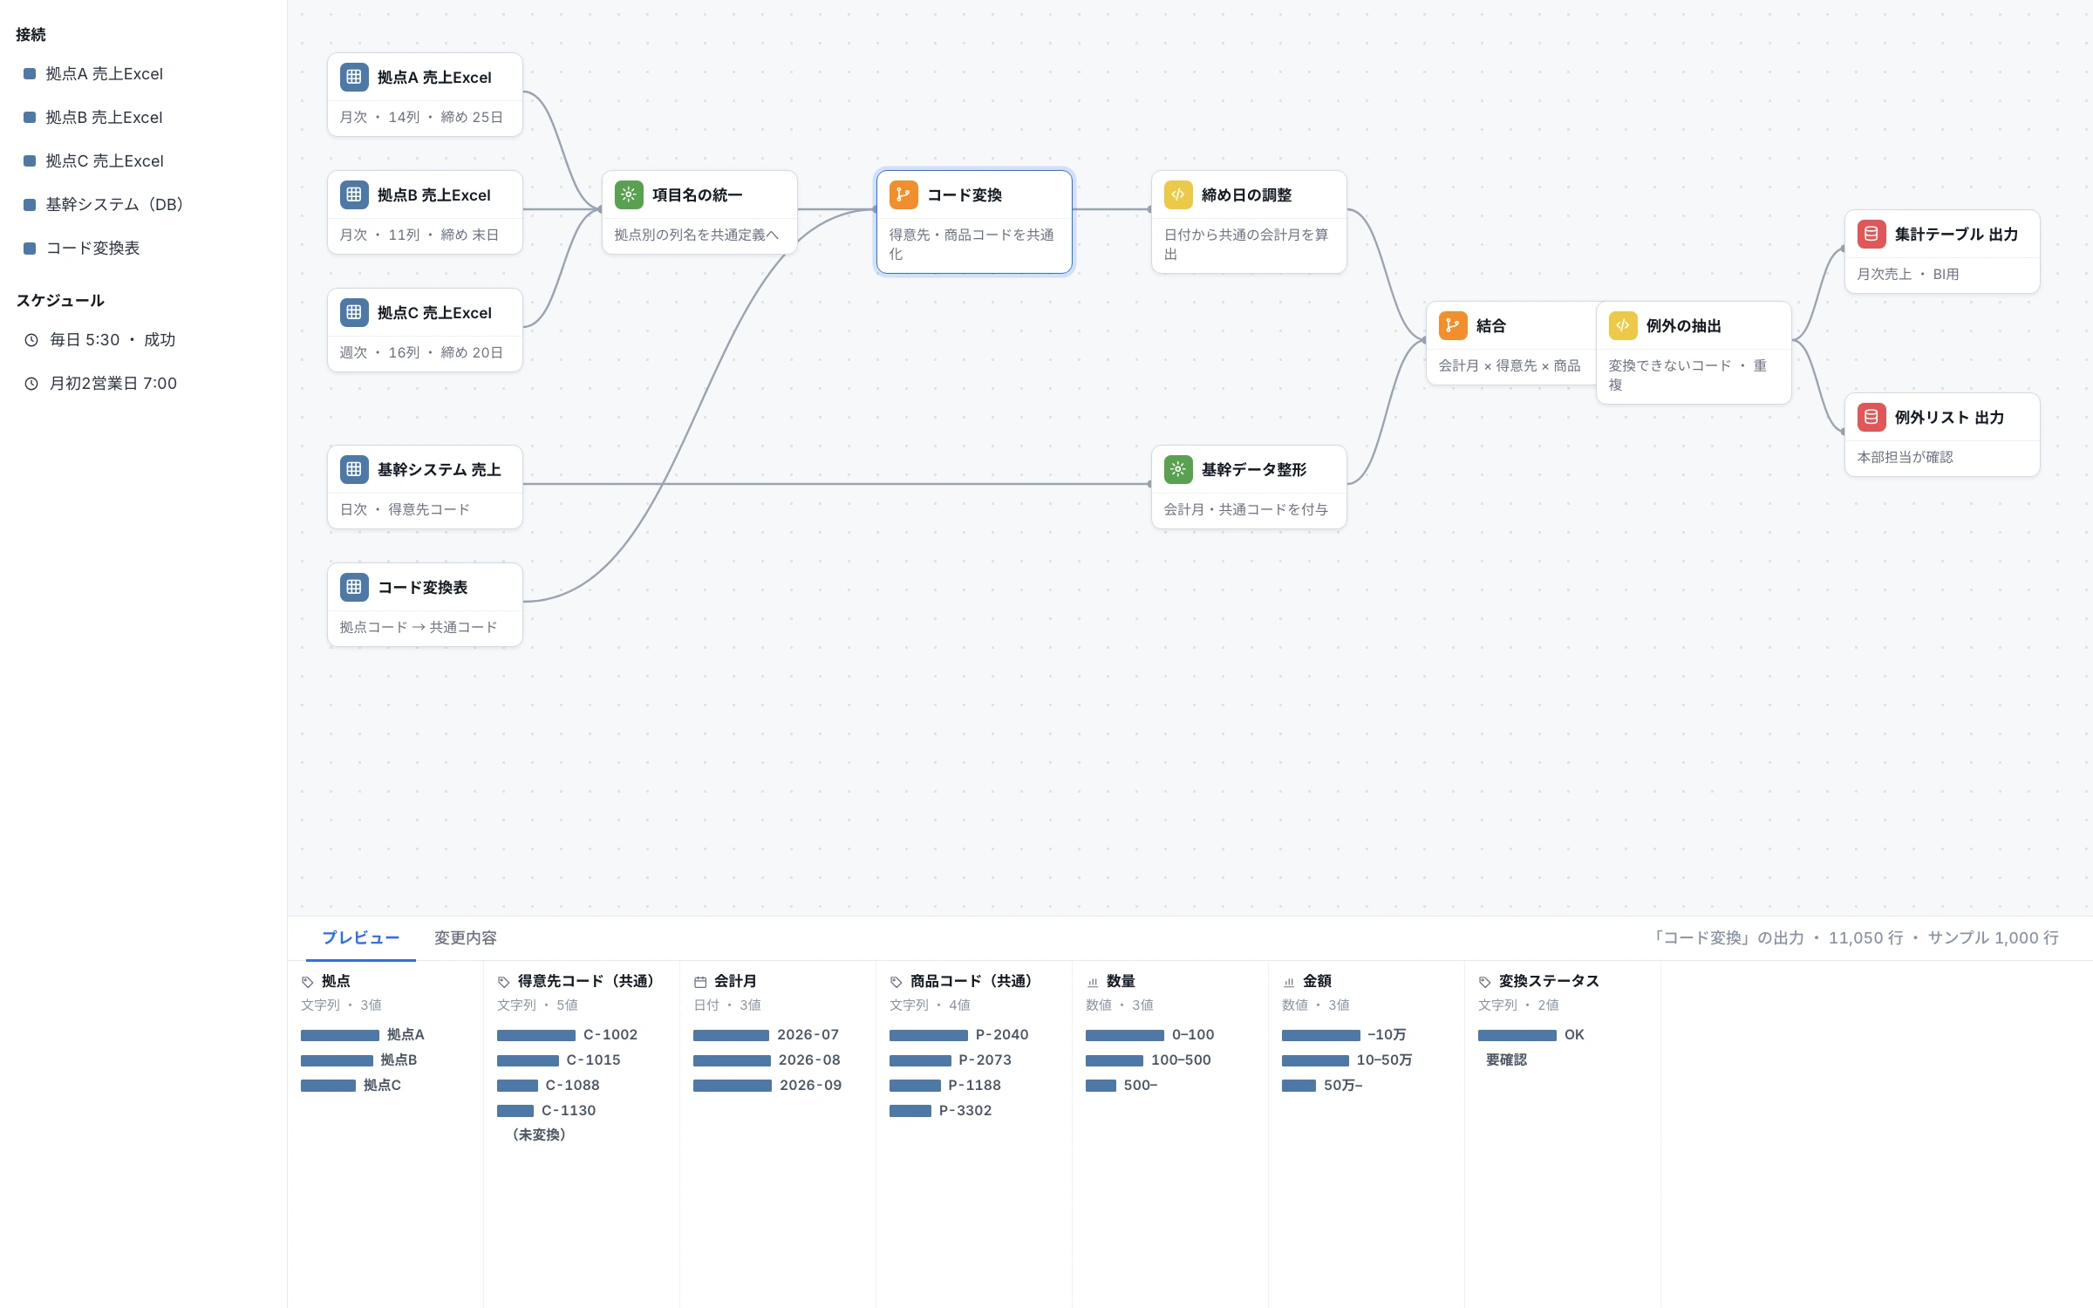Click the tag icon in 変換ステータス column header
Screen dimensions: 2093x1308
1484,982
